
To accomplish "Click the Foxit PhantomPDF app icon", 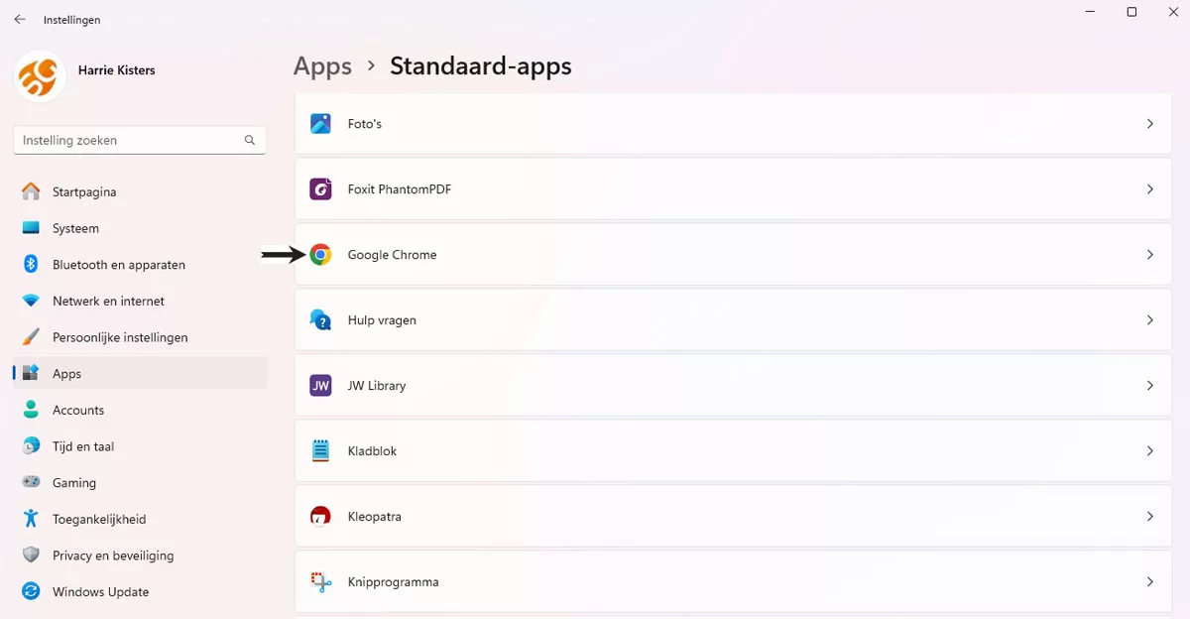I will tap(320, 189).
